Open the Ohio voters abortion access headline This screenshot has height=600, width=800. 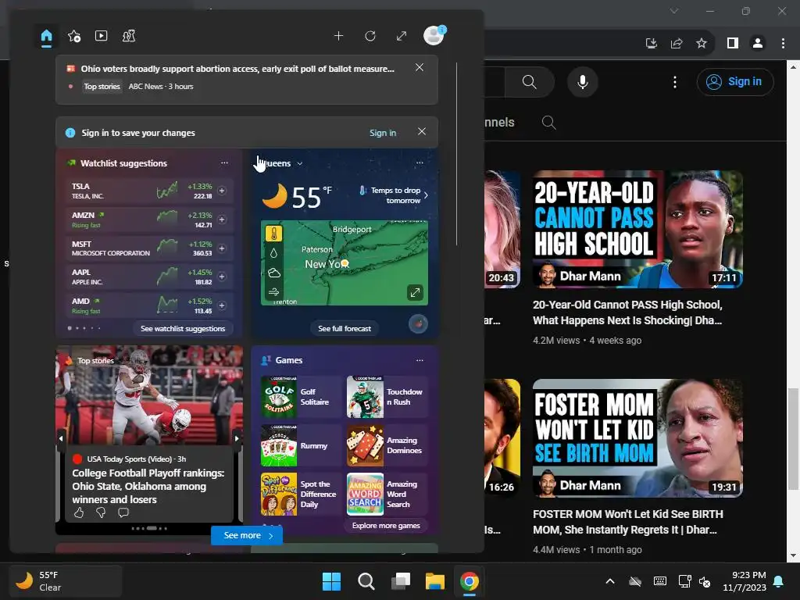pyautogui.click(x=237, y=69)
